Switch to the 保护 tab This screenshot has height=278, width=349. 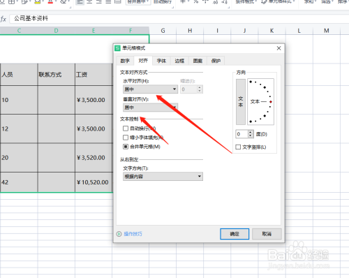click(216, 61)
